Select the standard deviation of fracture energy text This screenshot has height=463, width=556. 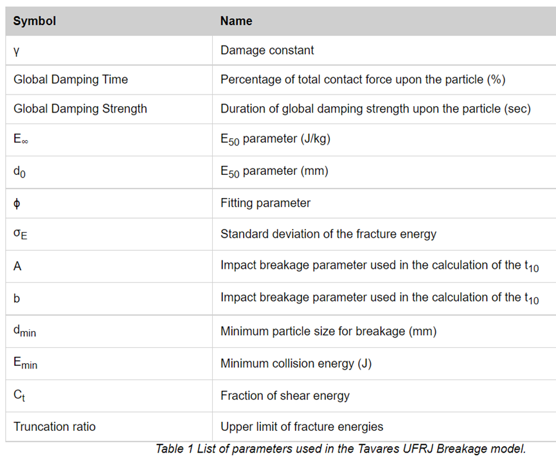(x=328, y=234)
